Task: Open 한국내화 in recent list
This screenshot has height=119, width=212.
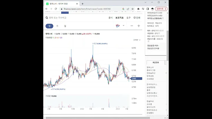Action: pos(150,76)
